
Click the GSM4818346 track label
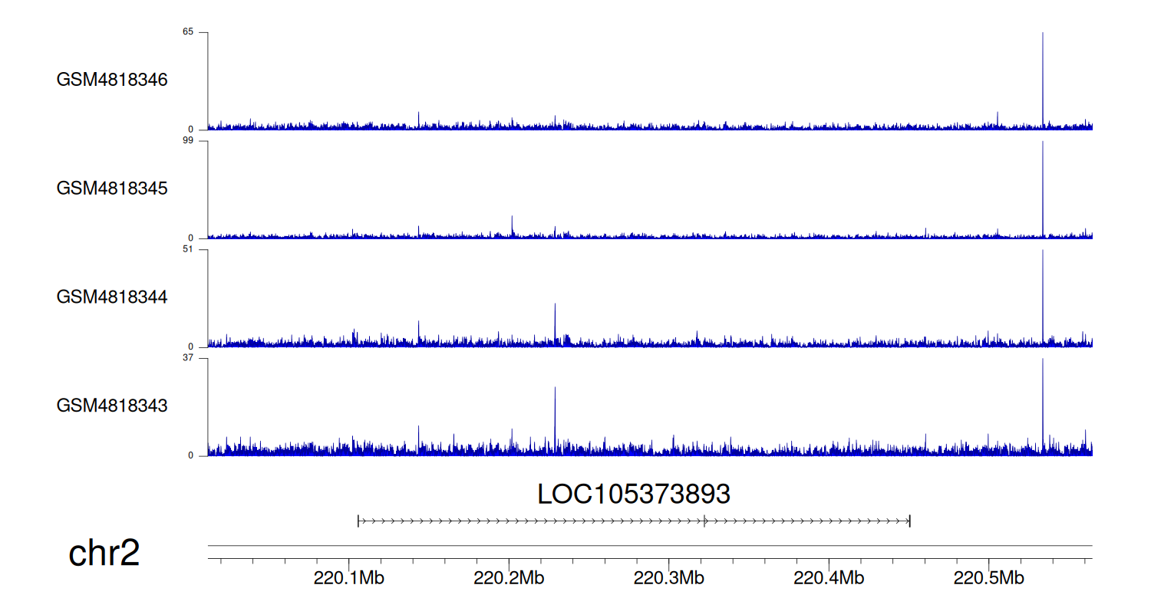[x=112, y=80]
